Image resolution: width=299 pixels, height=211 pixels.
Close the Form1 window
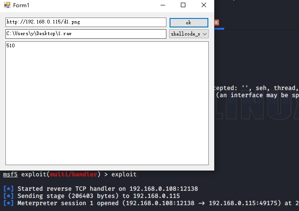[x=204, y=5]
